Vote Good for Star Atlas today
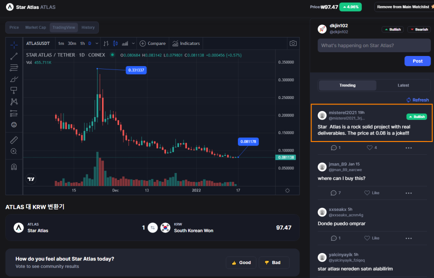 (241, 263)
